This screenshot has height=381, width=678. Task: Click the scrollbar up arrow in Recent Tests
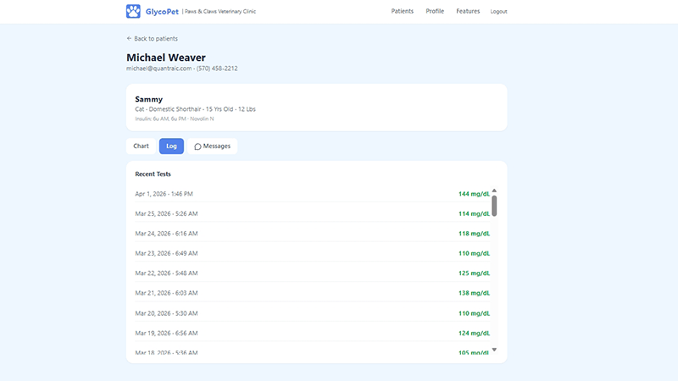494,190
